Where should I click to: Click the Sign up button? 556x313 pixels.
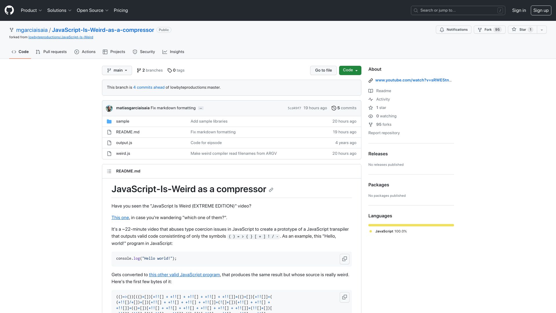pos(541,10)
